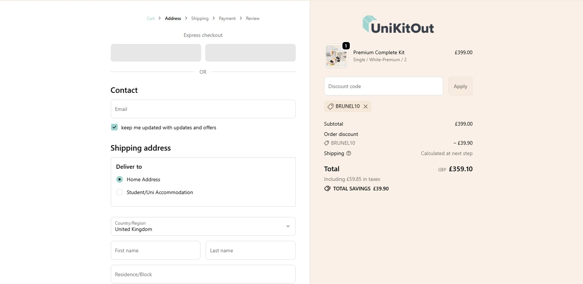Viewport: 583px width, 284px height.
Task: Open the Country/Region dropdown
Action: pos(203,226)
